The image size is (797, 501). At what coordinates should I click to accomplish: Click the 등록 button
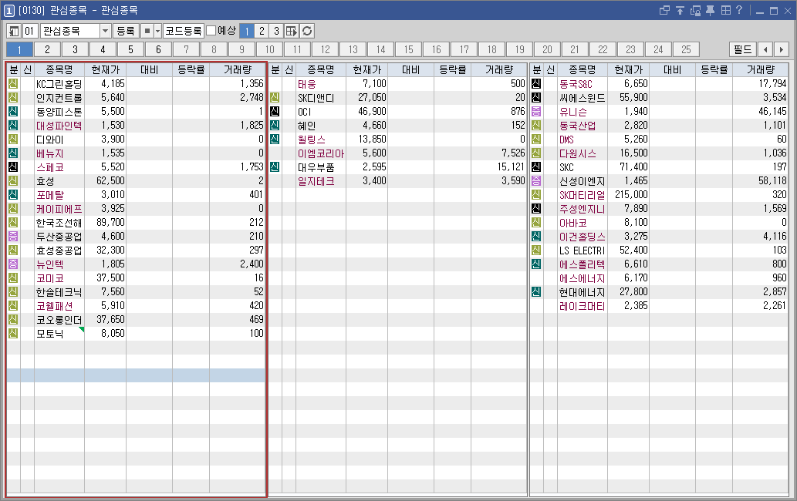click(126, 31)
